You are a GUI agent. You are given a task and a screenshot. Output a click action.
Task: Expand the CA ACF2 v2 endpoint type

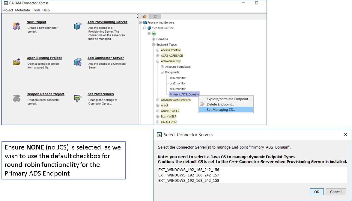pyautogui.click(x=158, y=122)
